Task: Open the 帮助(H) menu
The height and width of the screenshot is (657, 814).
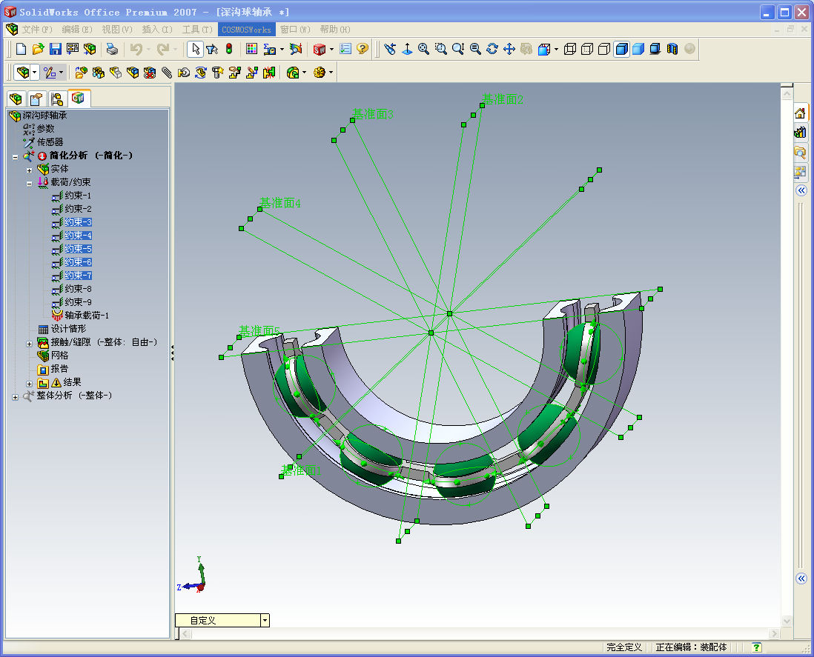Action: 335,30
